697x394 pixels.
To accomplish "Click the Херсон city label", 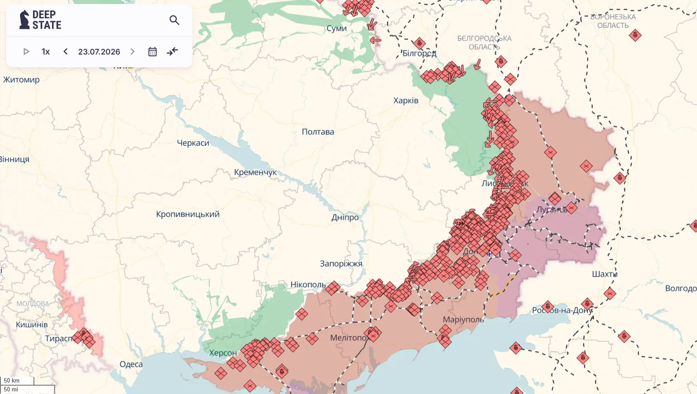I will point(223,353).
